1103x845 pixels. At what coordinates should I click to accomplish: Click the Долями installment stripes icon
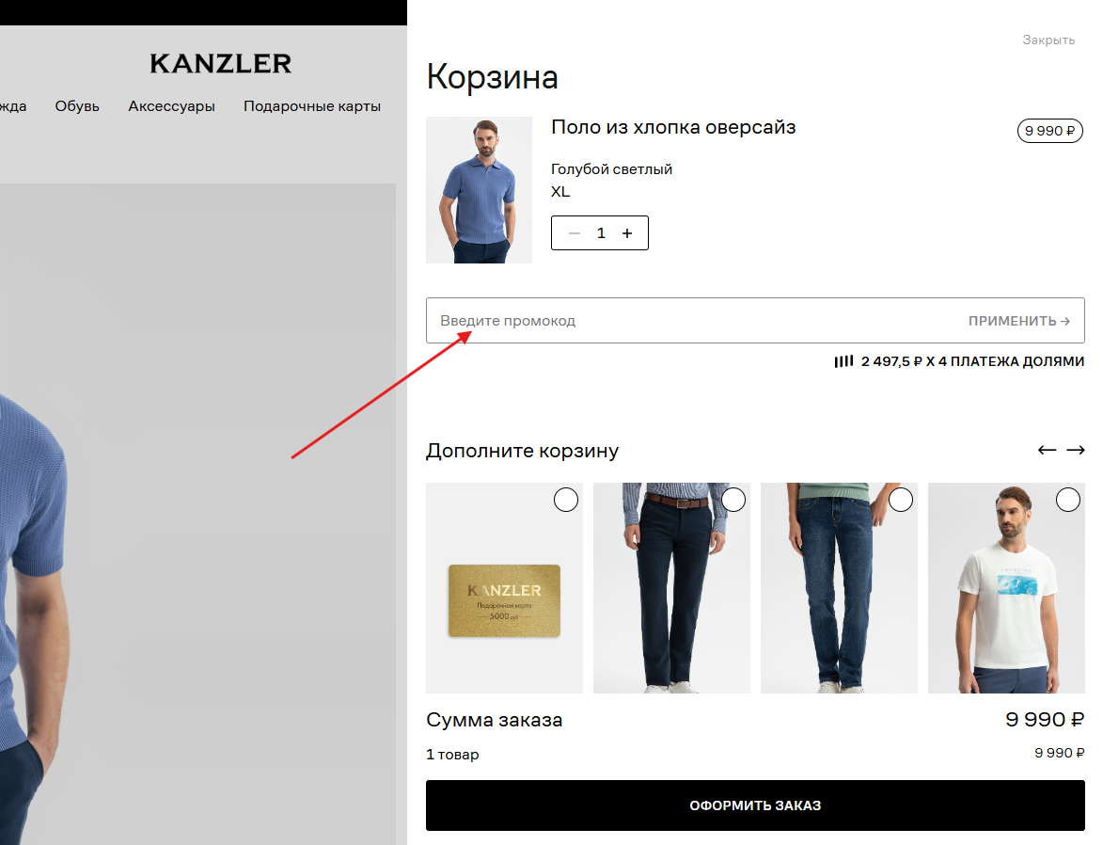(x=843, y=361)
